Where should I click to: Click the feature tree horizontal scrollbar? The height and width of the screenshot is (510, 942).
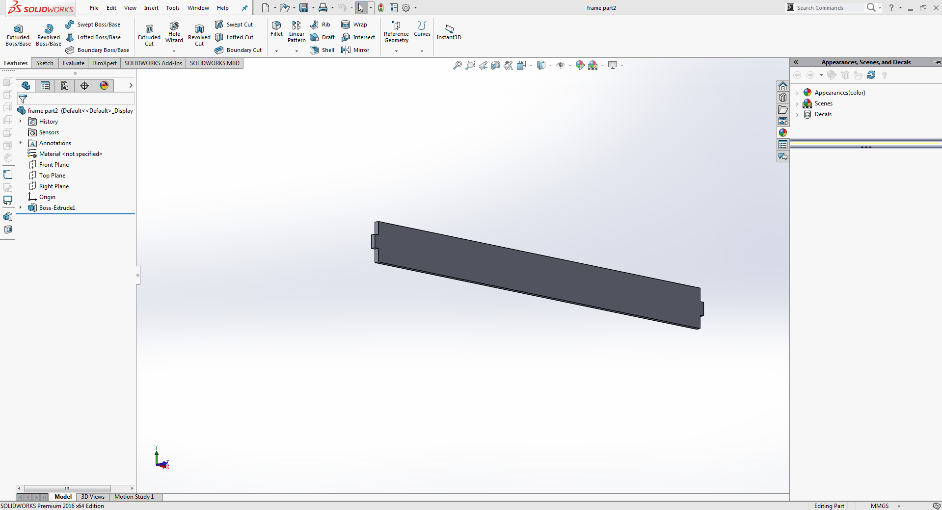(x=67, y=488)
